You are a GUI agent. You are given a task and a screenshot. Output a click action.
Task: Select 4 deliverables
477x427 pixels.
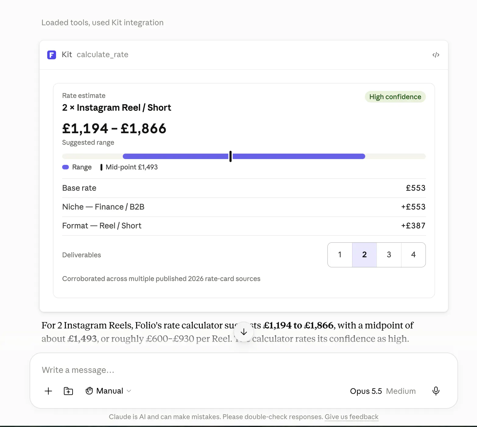[x=413, y=255]
